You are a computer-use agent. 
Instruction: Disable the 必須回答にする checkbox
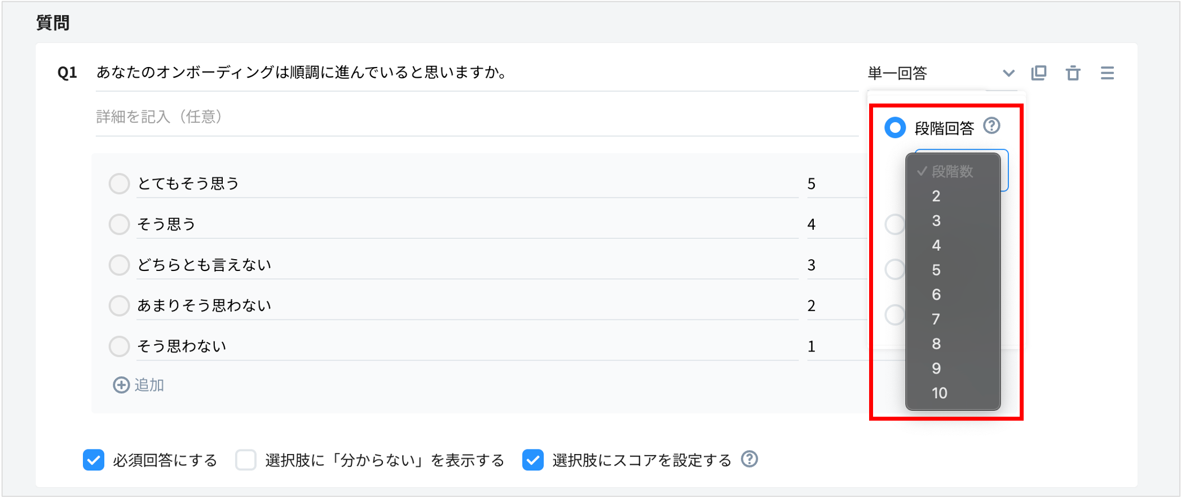coord(93,460)
